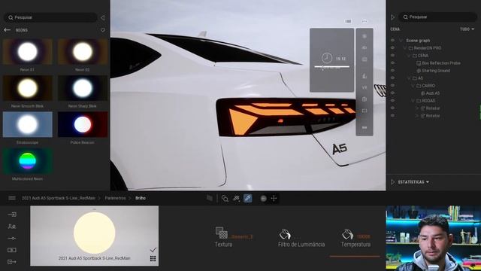
Task: Go back from the NEONS library folder
Action: (x=7, y=30)
